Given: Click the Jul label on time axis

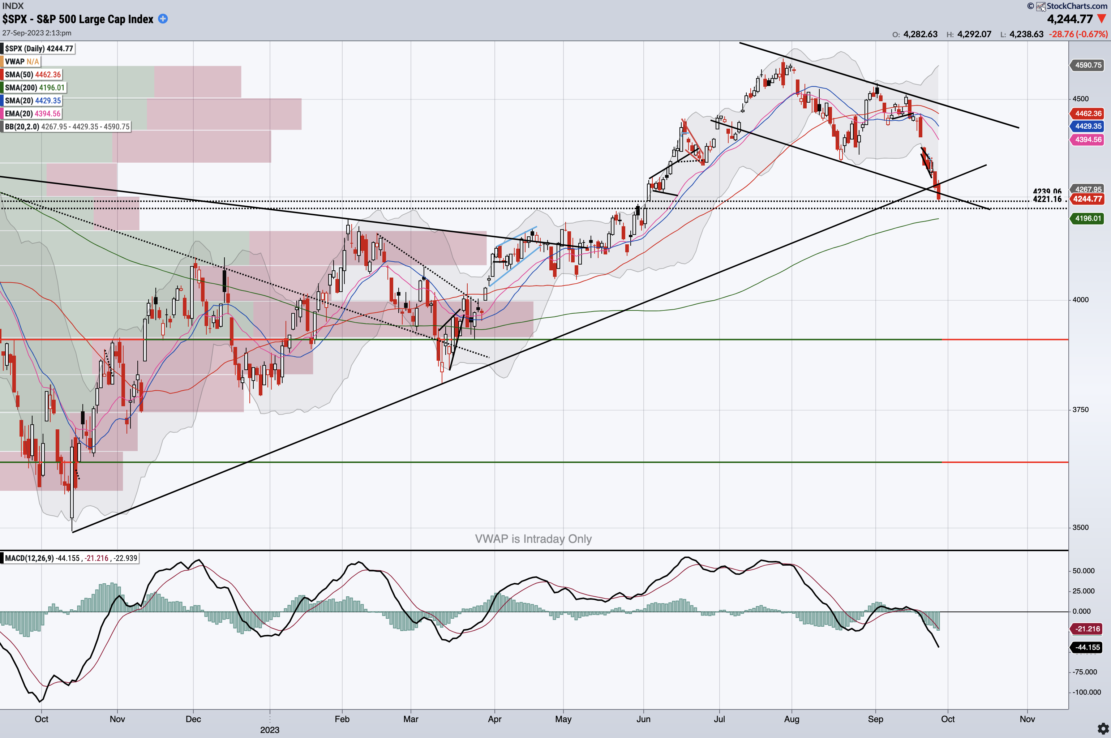Looking at the screenshot, I should 719,719.
